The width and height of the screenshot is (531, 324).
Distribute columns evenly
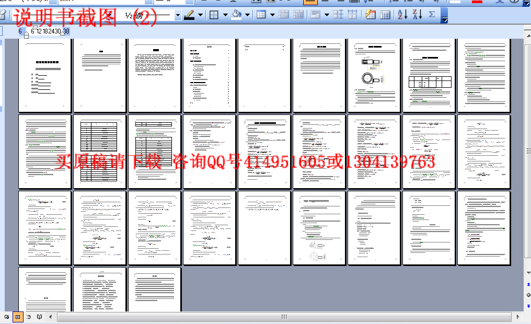[x=352, y=15]
